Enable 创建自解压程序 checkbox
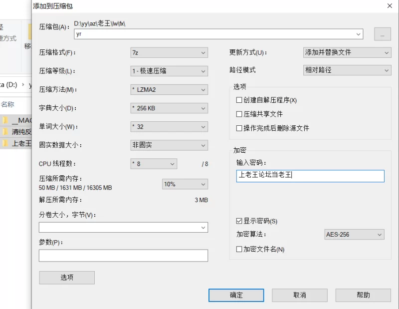399x309 pixels. coord(239,100)
